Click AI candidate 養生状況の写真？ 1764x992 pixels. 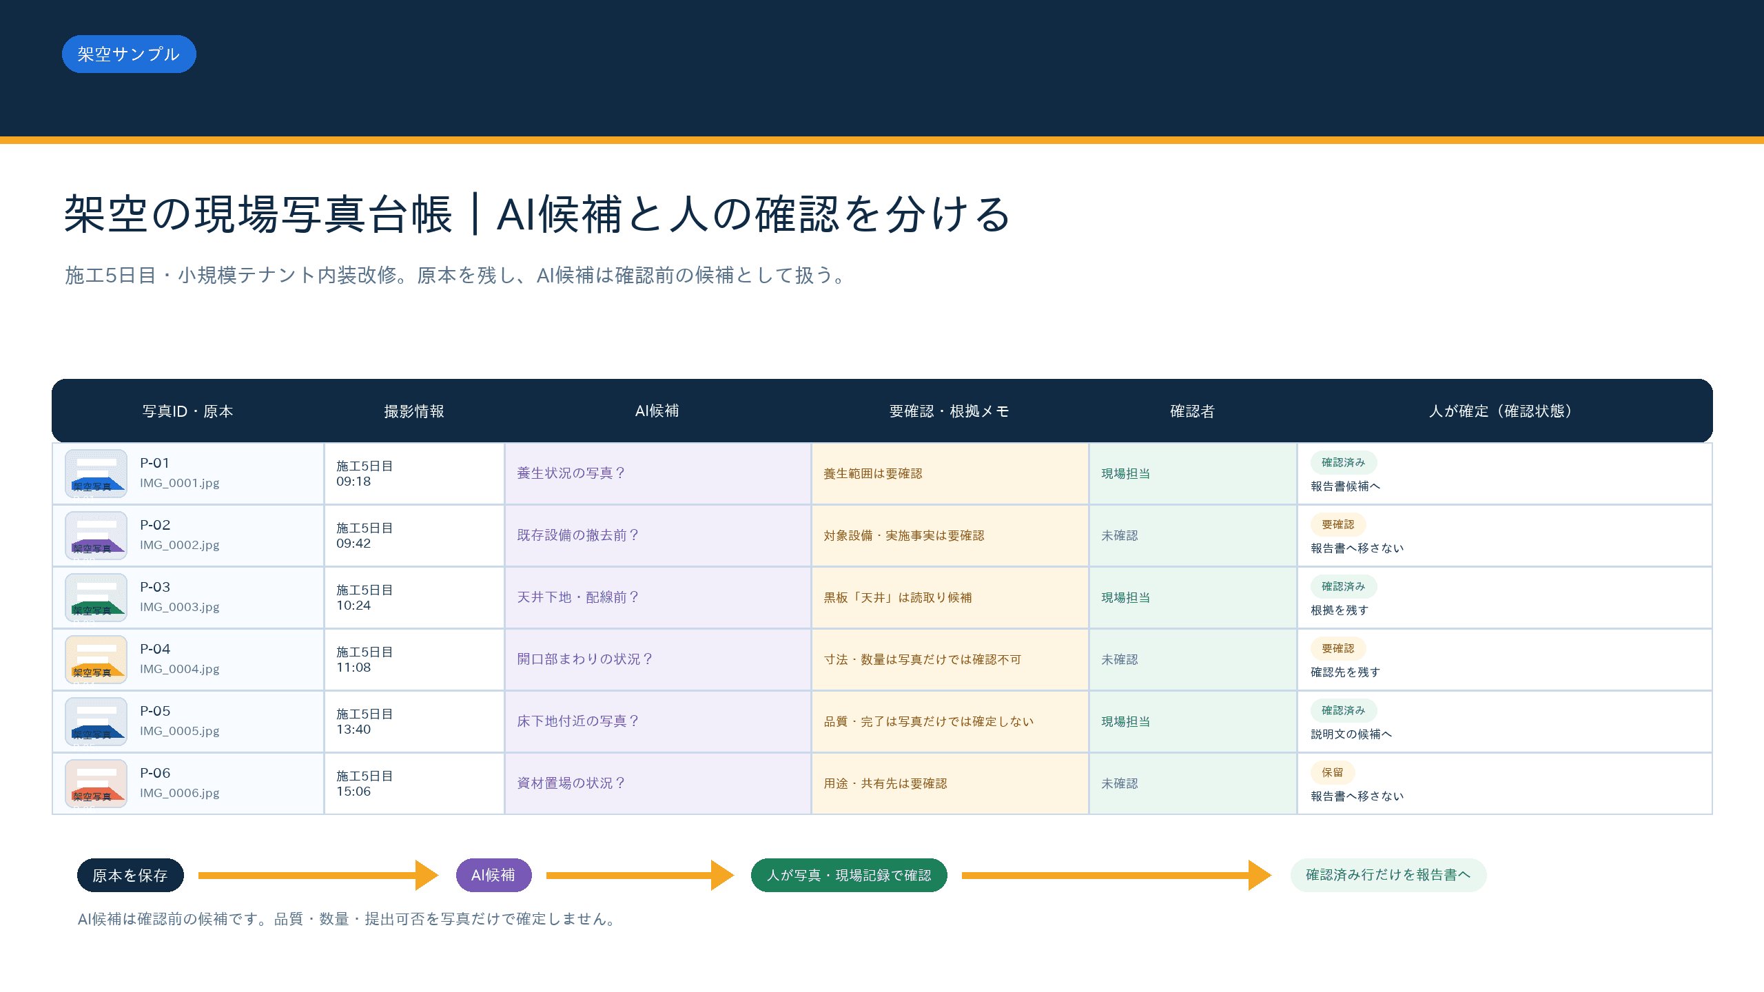tap(571, 473)
